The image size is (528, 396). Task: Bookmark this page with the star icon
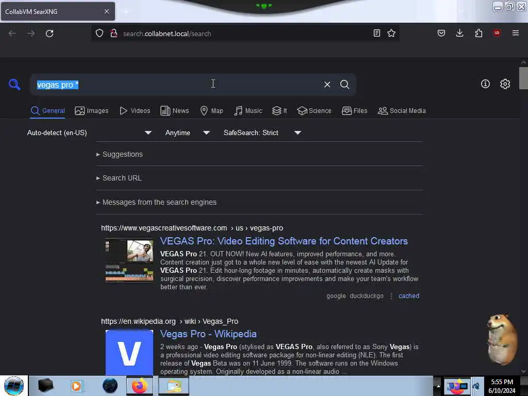(x=391, y=33)
